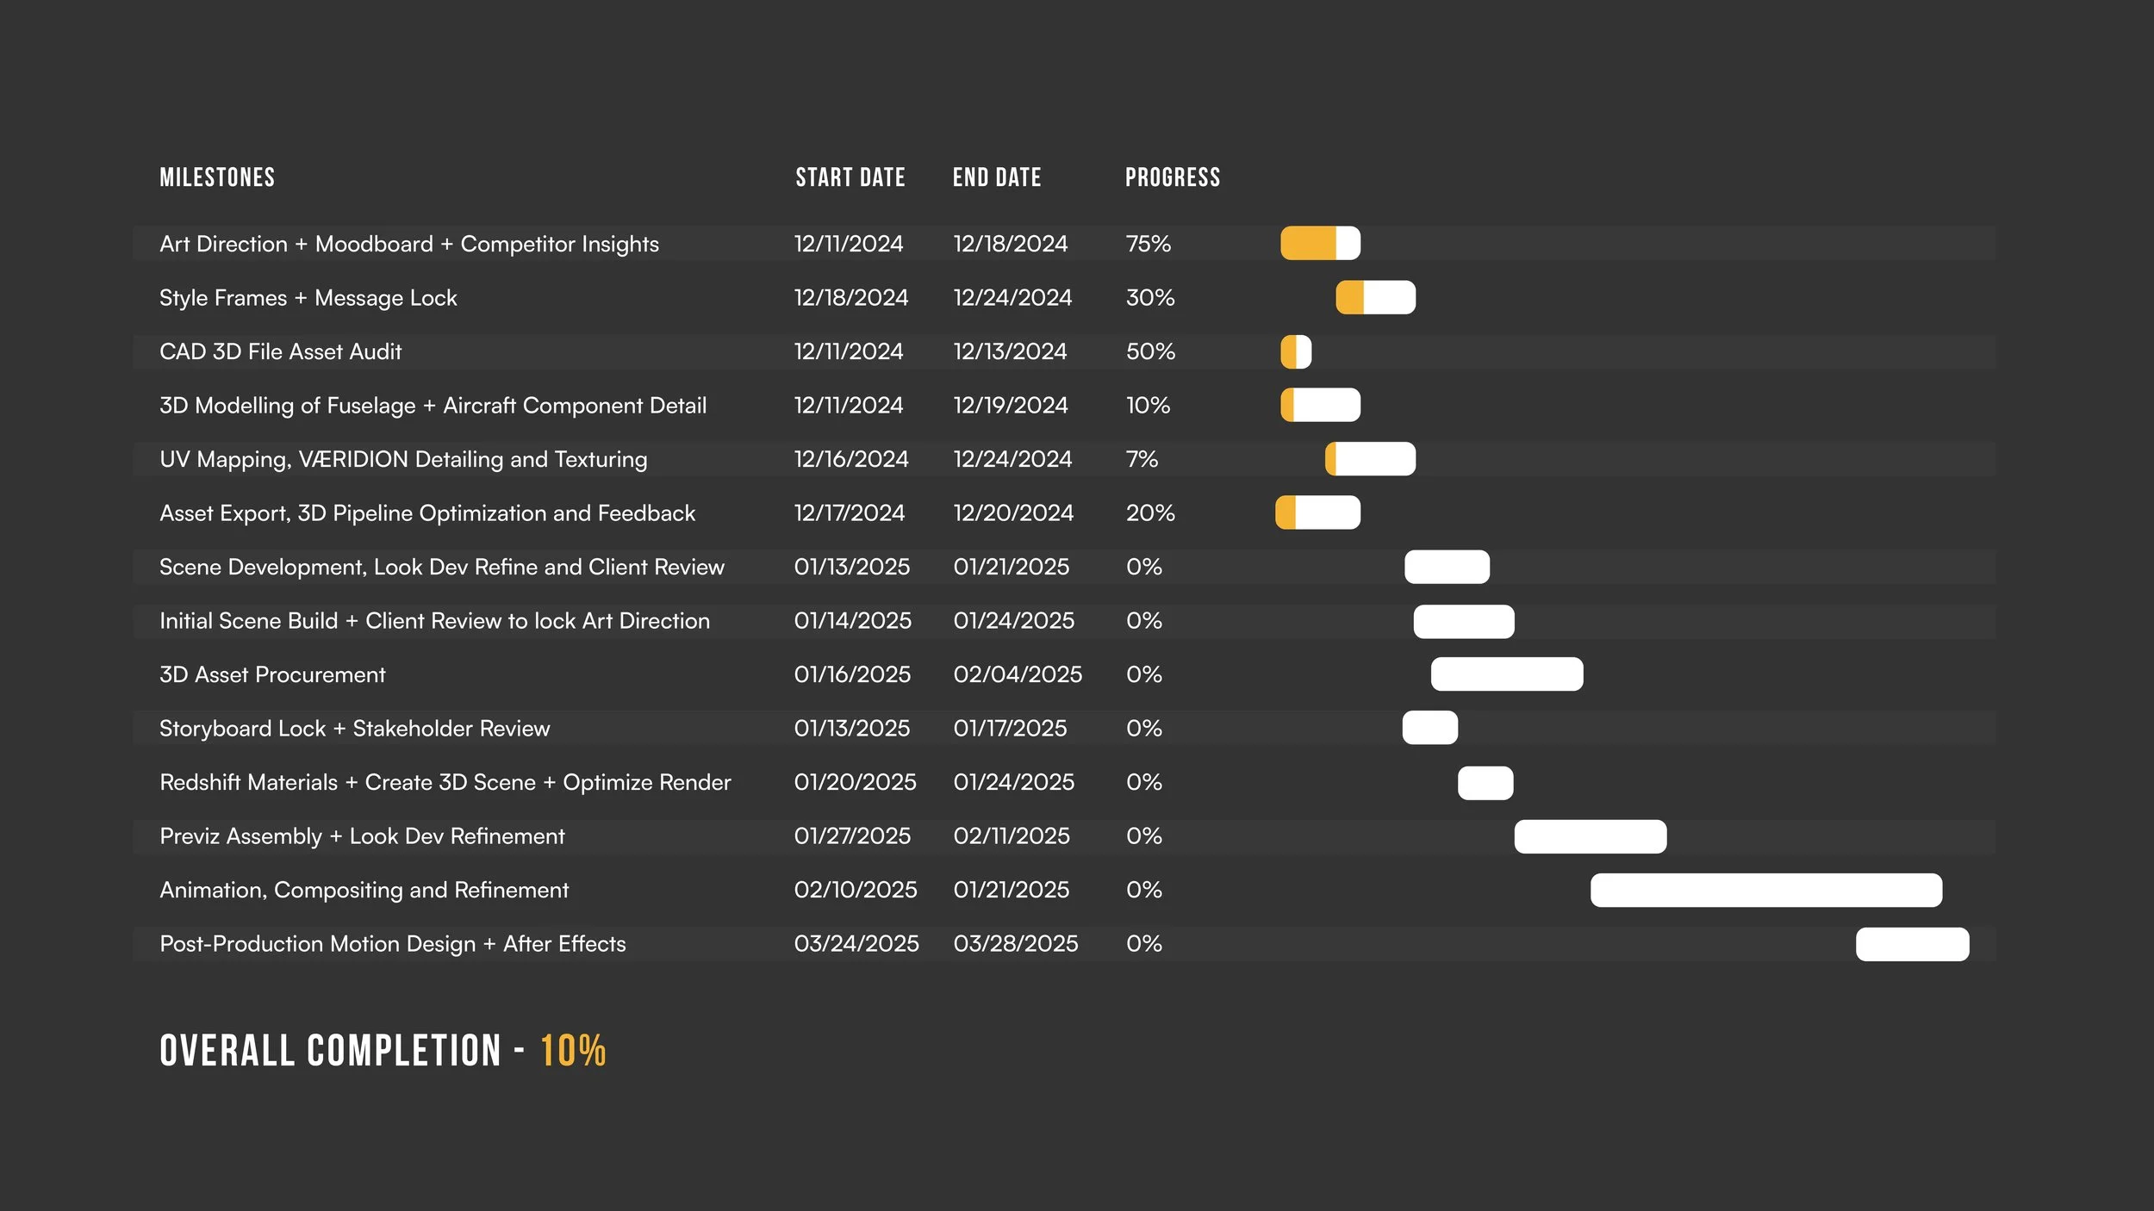The height and width of the screenshot is (1211, 2154).
Task: Select the Post-Production Motion Design timeline bar
Action: click(1912, 945)
